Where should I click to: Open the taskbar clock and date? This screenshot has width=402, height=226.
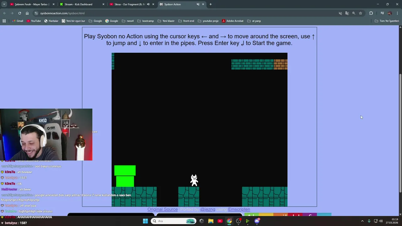[392, 221]
